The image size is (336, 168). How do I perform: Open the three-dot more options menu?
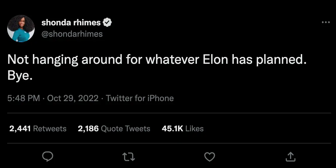coord(326,22)
